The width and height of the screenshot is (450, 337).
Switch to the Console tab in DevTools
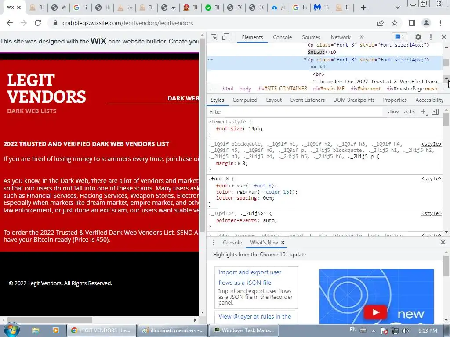tap(283, 37)
